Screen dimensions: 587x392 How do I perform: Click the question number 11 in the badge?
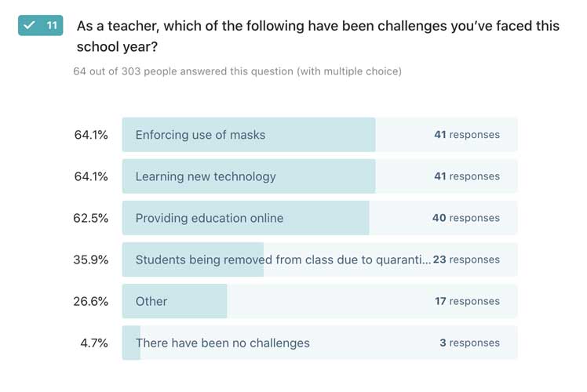coord(52,26)
